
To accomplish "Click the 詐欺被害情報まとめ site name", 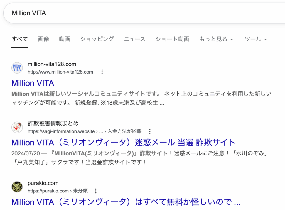I will (53, 123).
